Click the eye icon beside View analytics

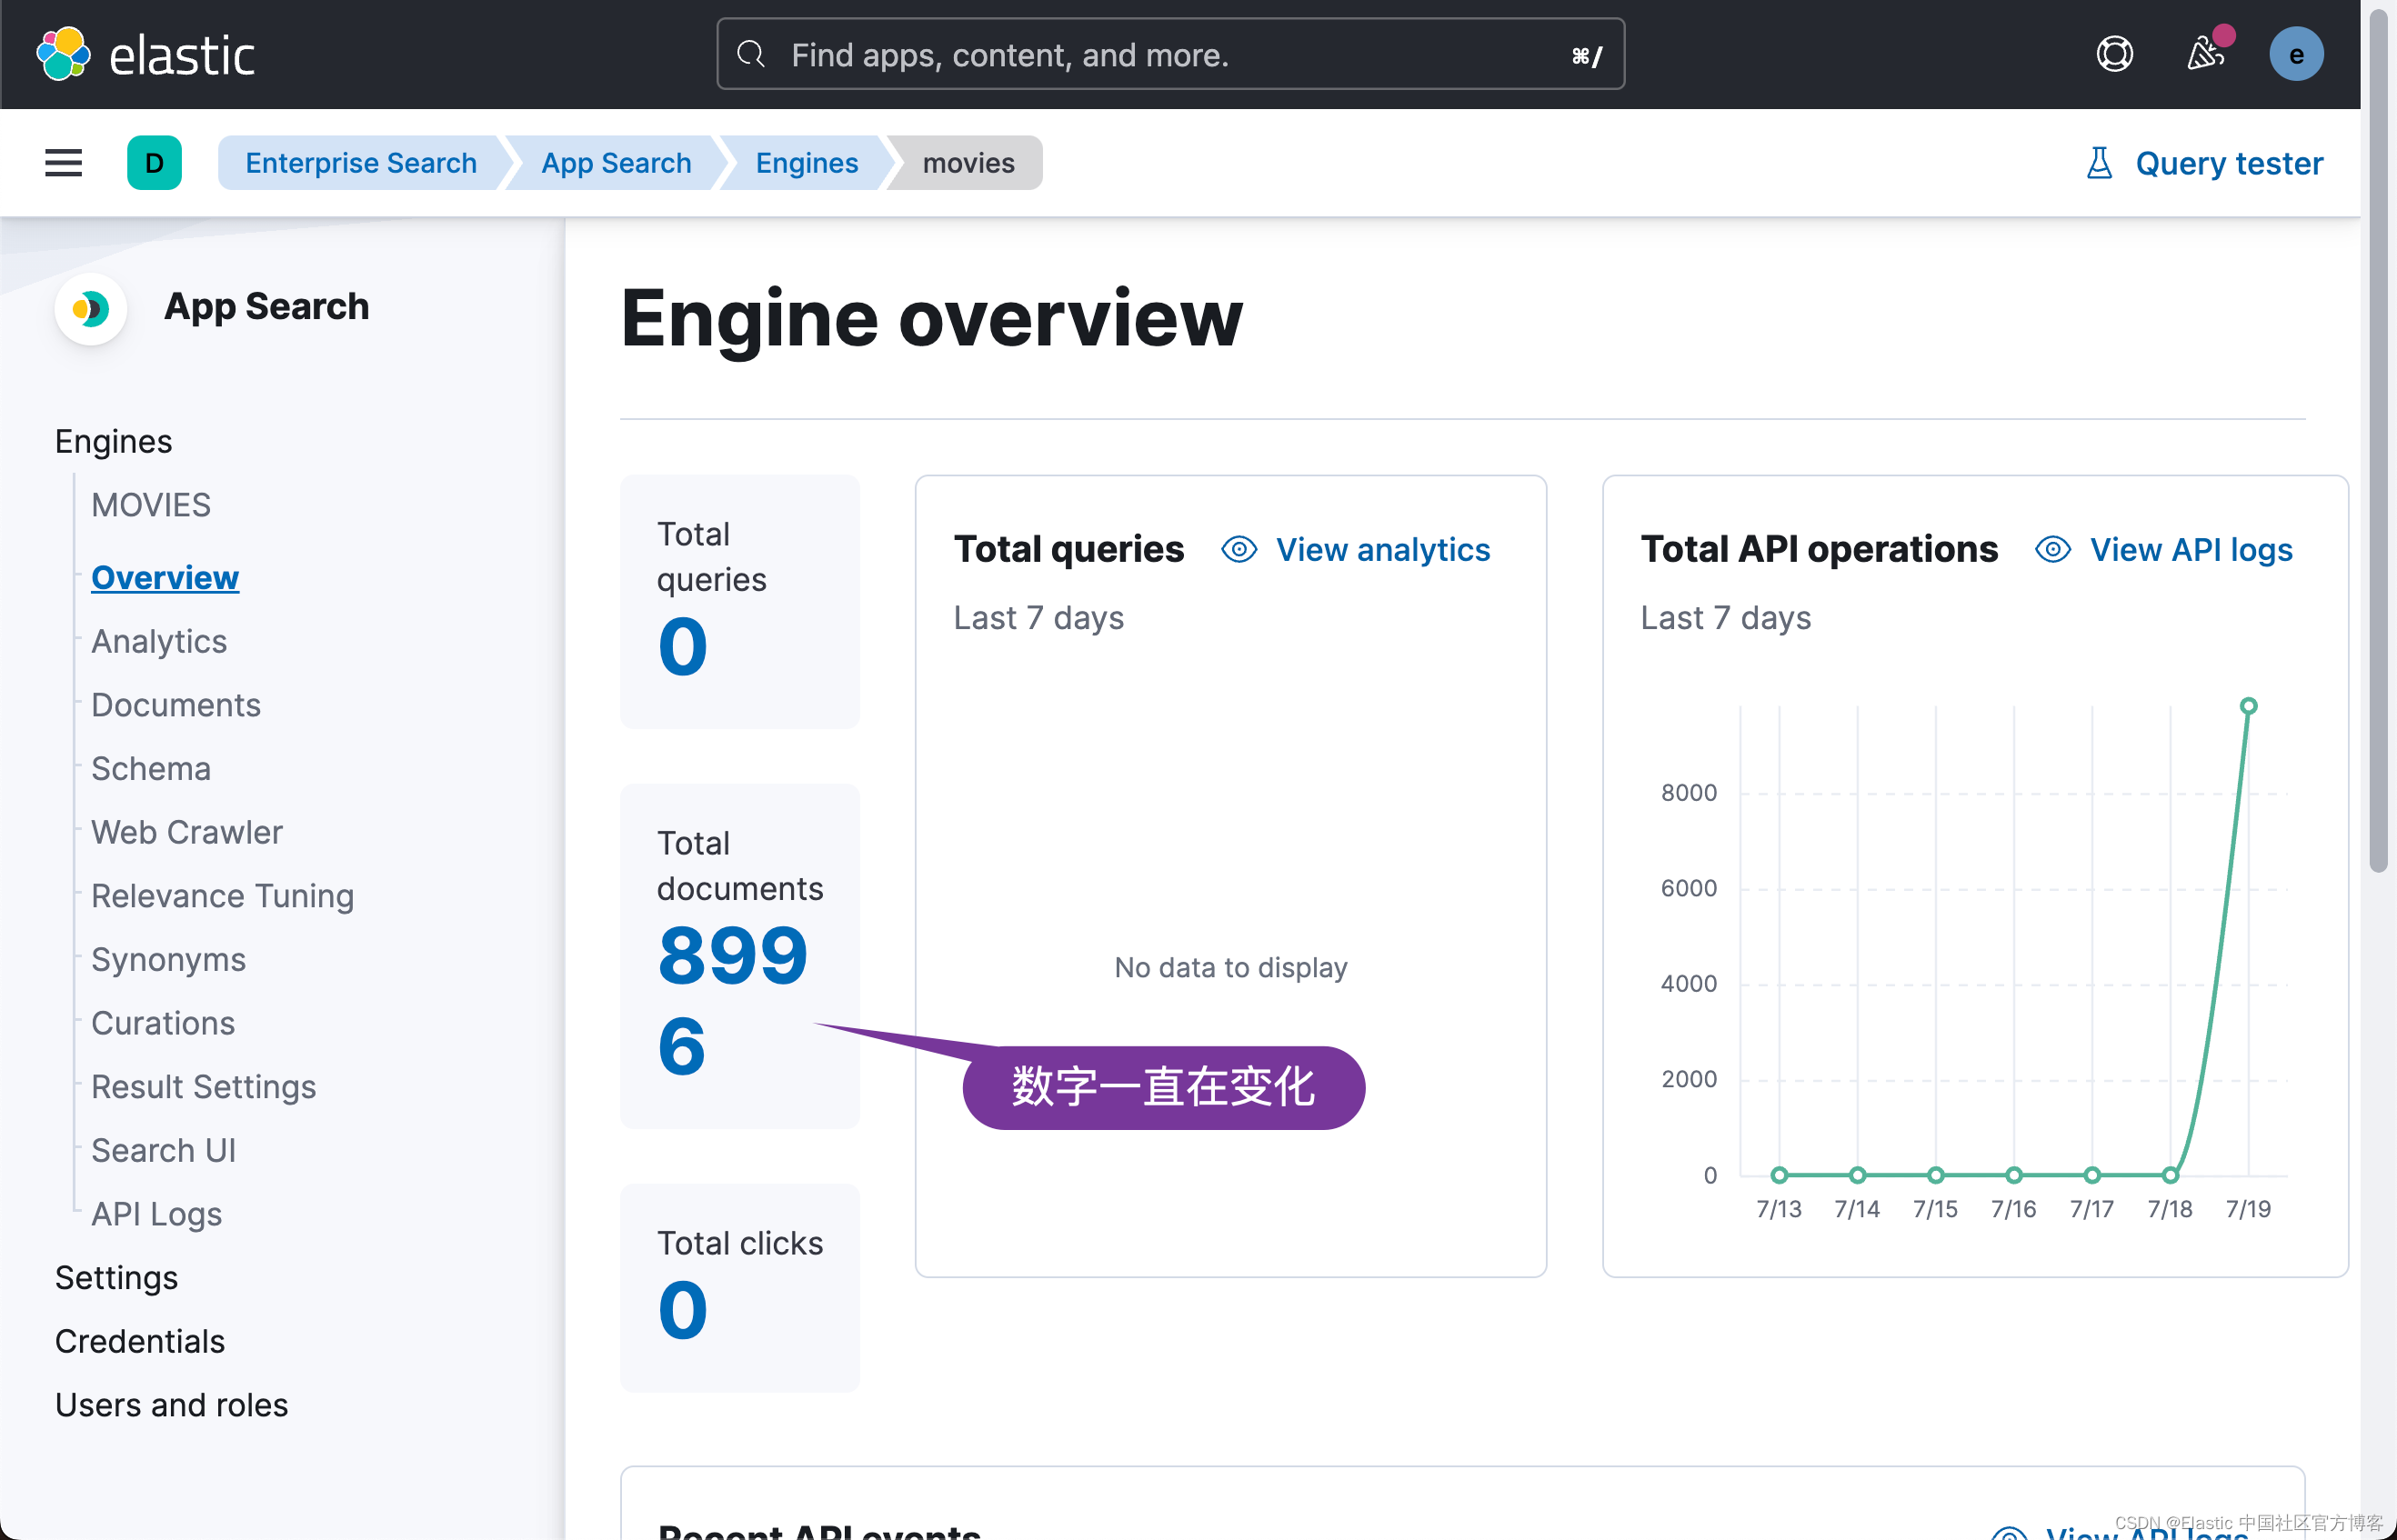coord(1239,549)
